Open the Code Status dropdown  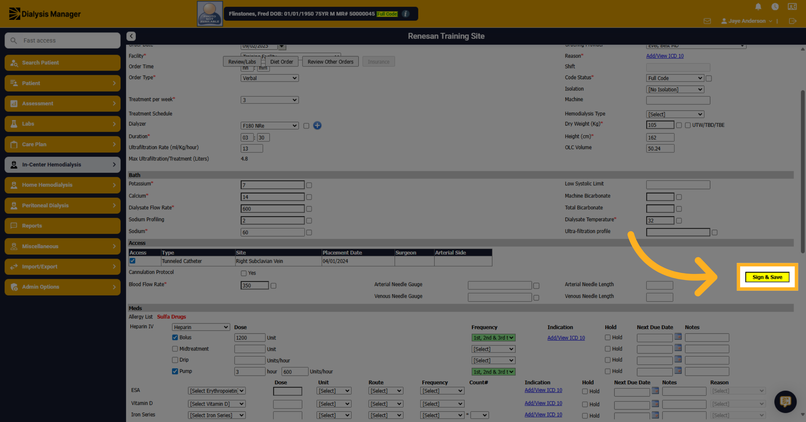point(675,78)
